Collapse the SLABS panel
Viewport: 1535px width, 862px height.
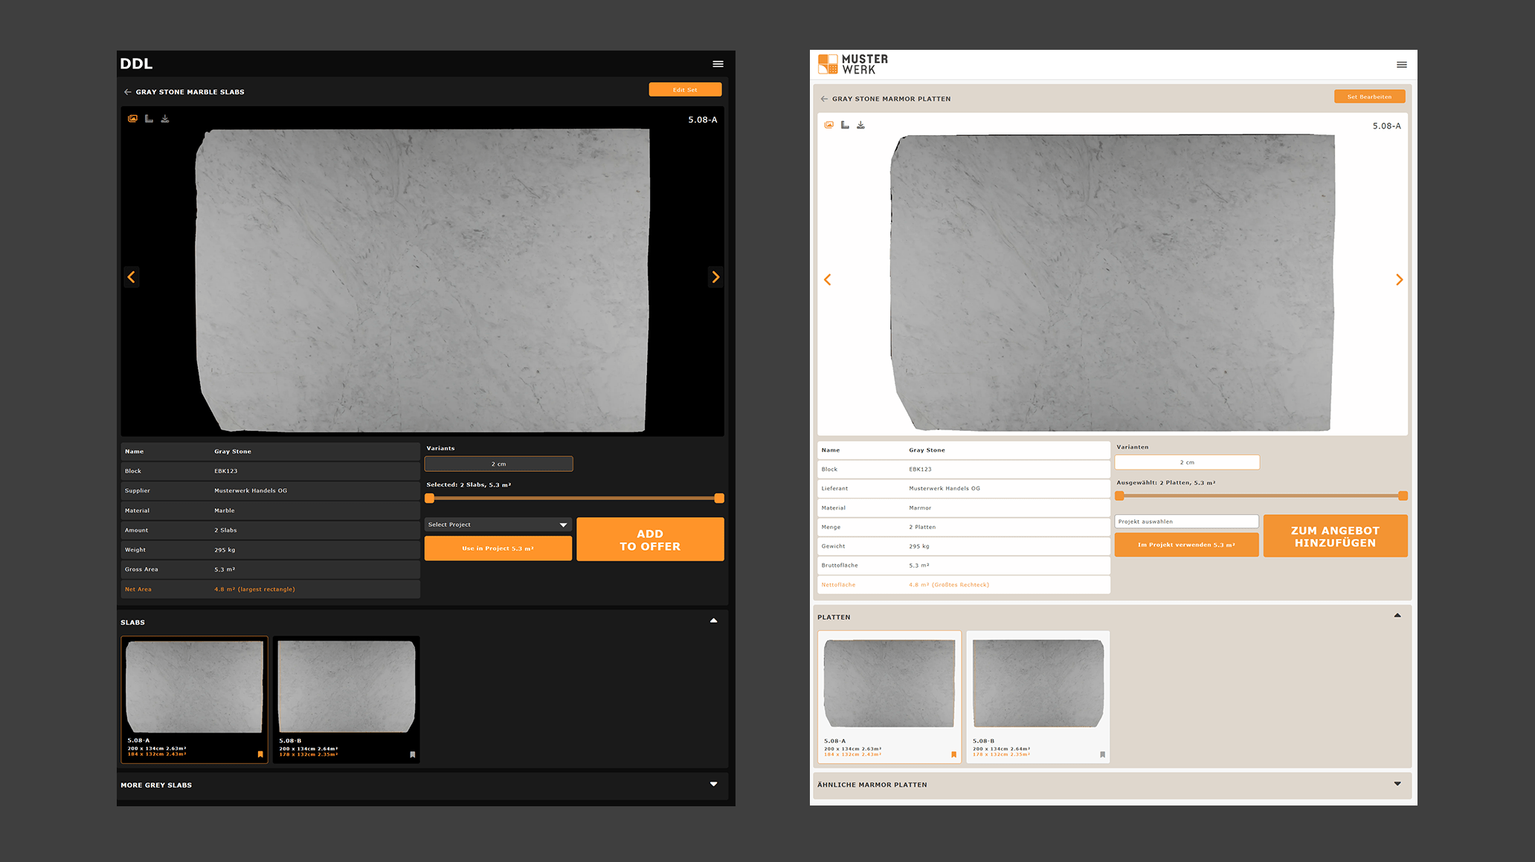pos(713,620)
